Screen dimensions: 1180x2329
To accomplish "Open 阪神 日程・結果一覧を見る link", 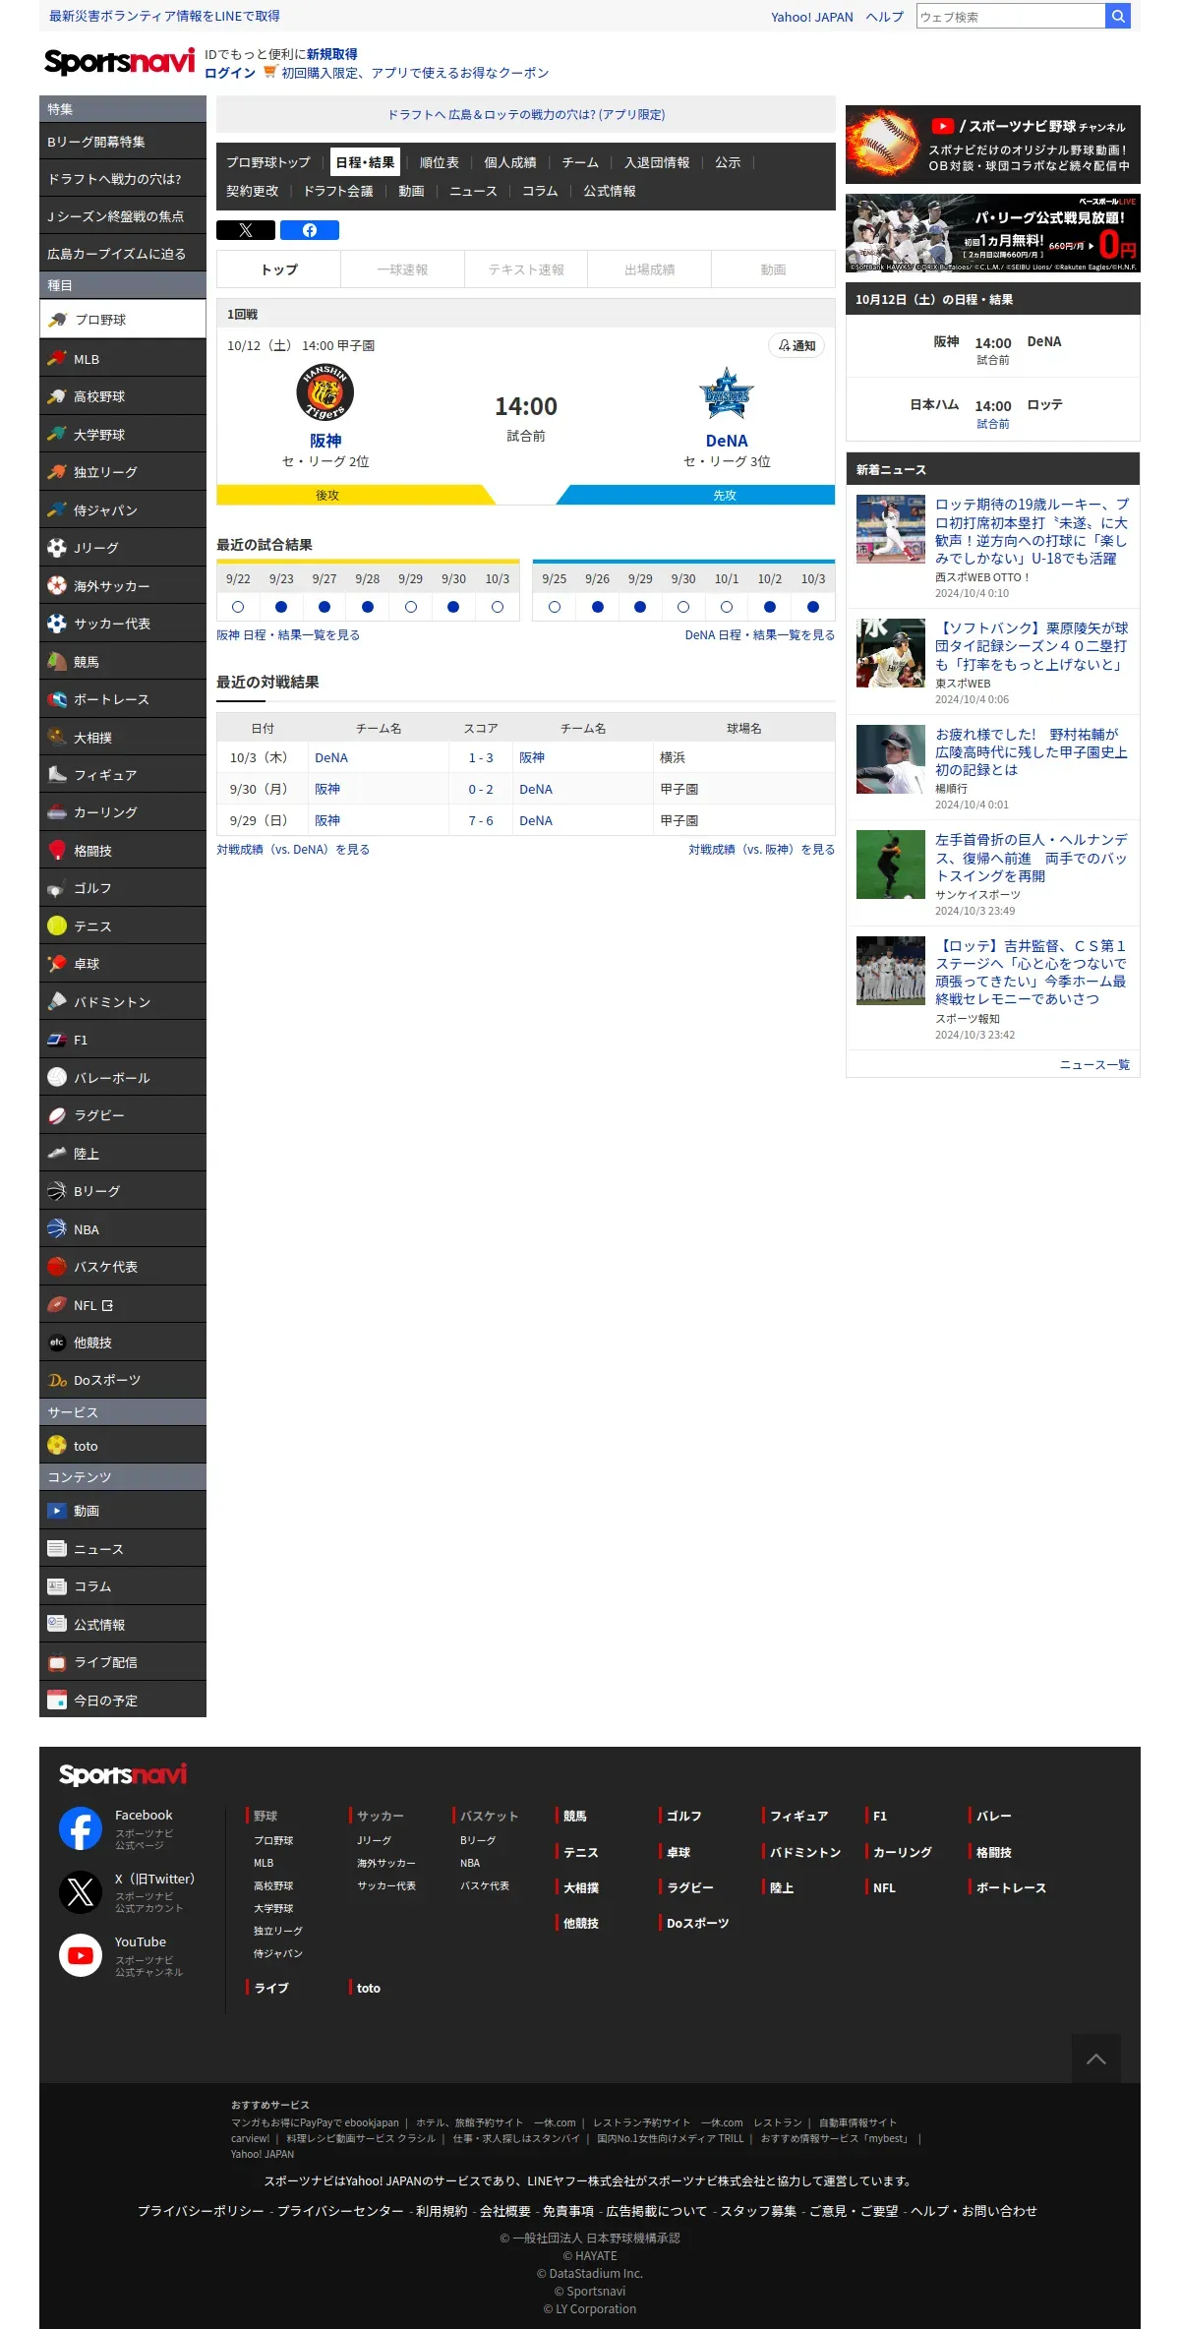I will [288, 635].
